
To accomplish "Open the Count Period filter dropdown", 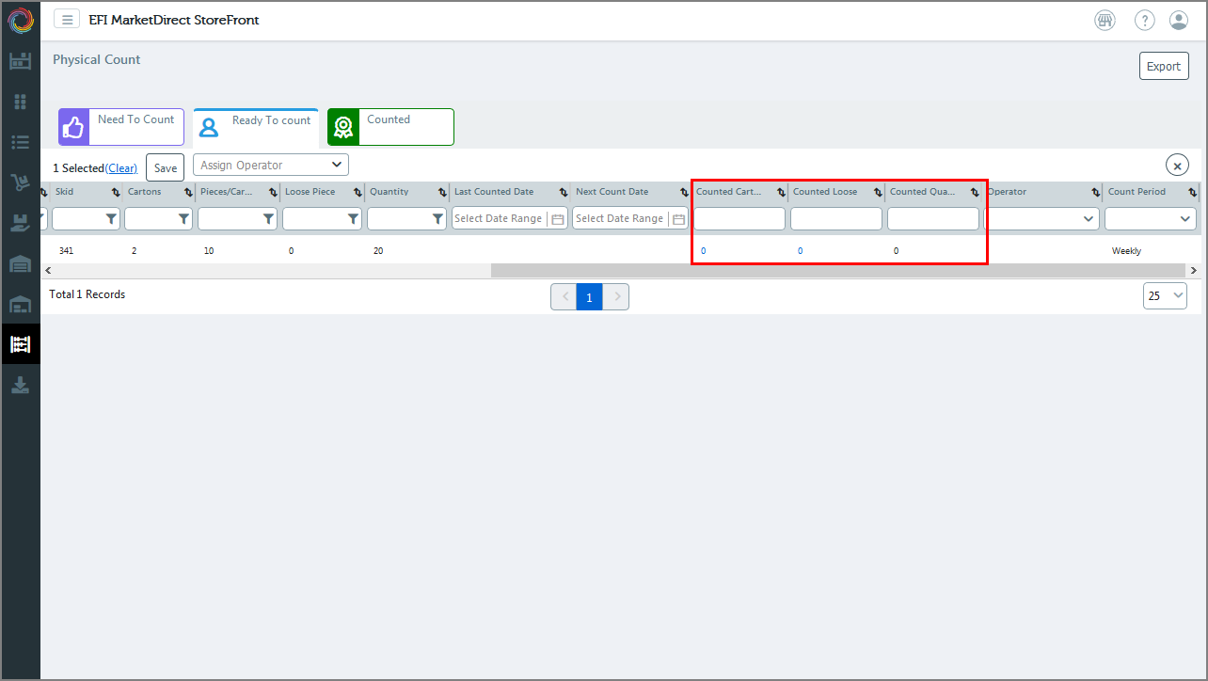I will tap(1150, 219).
